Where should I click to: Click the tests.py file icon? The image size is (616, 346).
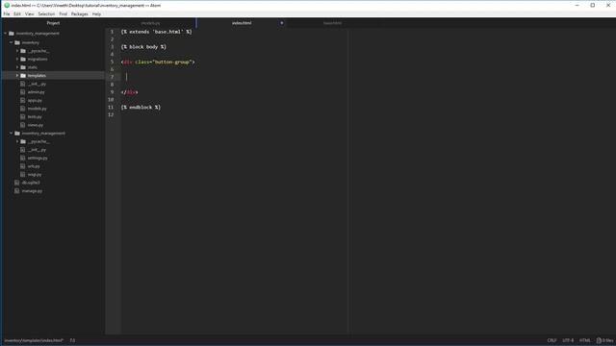pyautogui.click(x=23, y=117)
